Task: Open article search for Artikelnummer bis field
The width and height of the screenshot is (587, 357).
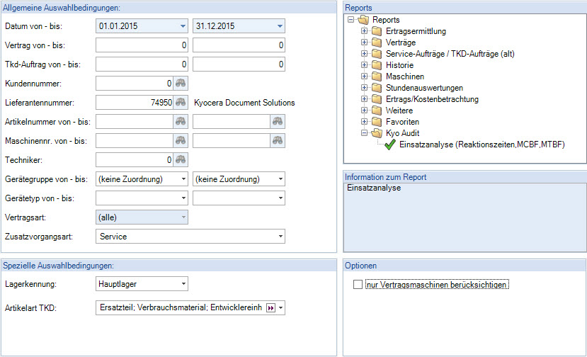Action: point(278,122)
